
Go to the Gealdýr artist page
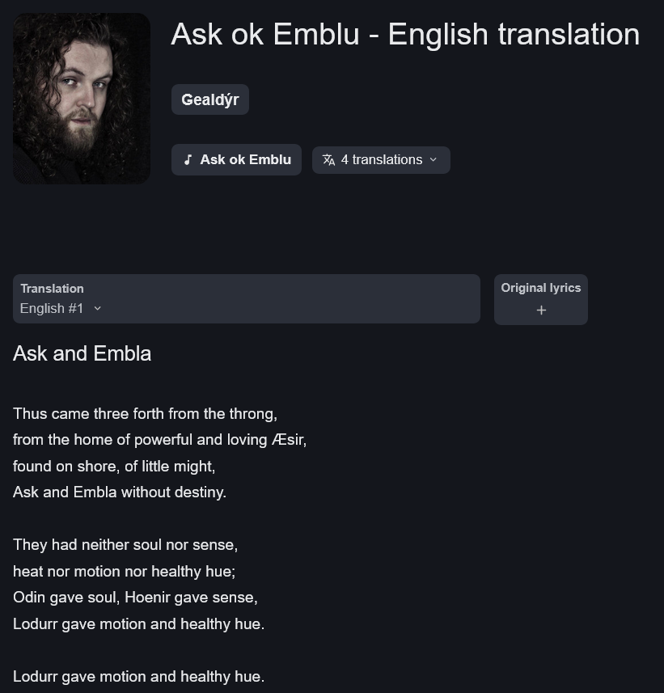coord(210,99)
